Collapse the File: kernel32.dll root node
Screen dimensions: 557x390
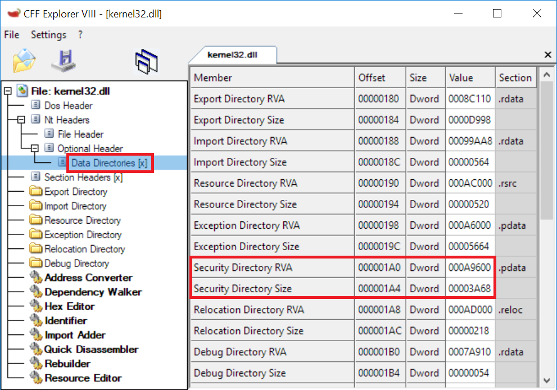pos(8,91)
